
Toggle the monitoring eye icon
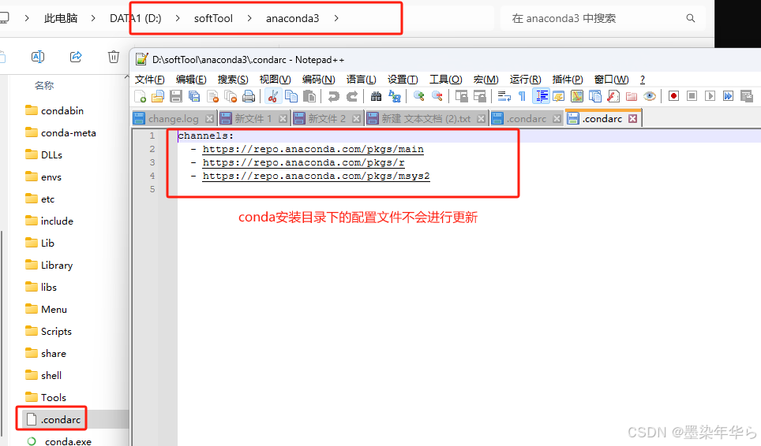(x=650, y=96)
